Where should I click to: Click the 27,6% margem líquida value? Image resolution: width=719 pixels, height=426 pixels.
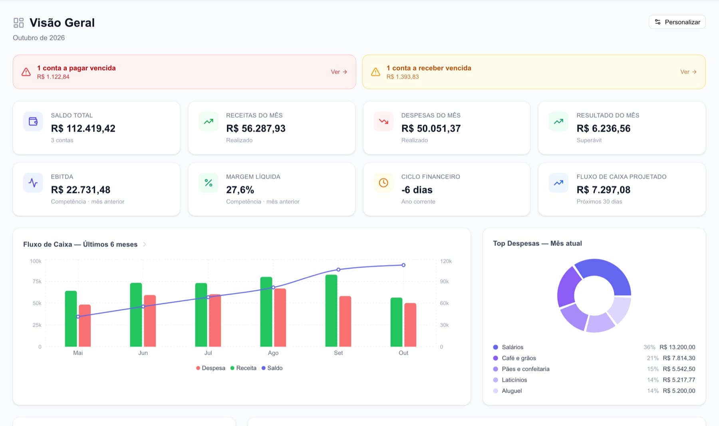click(x=240, y=190)
